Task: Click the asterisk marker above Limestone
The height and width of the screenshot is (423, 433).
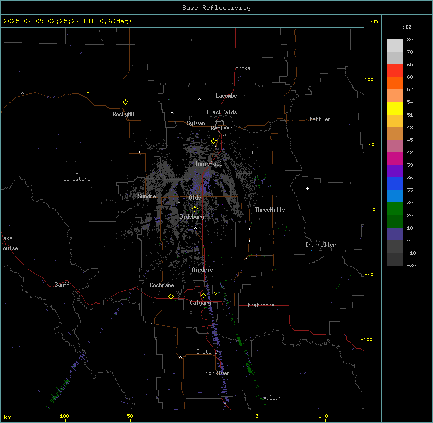Action: coord(77,174)
